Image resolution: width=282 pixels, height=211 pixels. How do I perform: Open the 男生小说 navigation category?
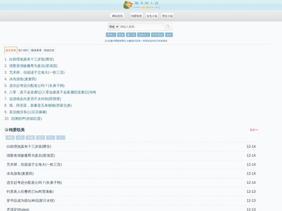point(167,16)
